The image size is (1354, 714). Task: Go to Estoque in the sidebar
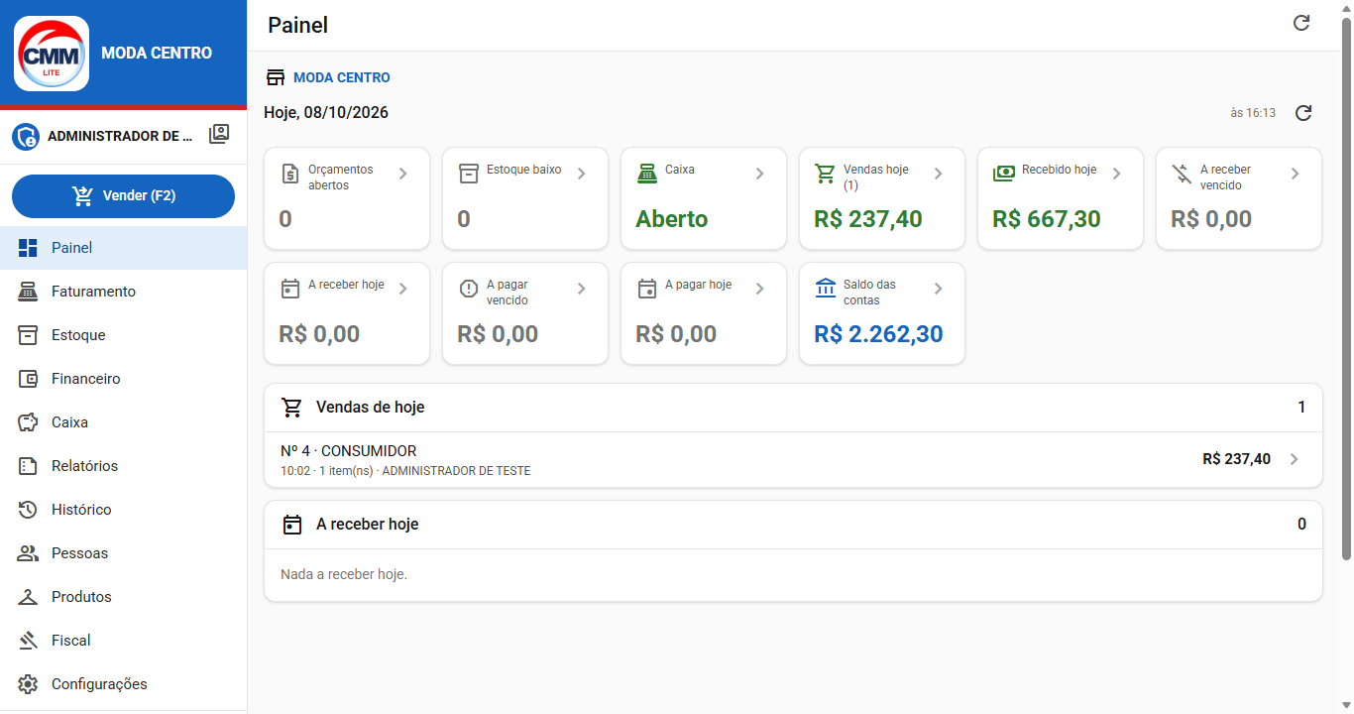point(124,335)
